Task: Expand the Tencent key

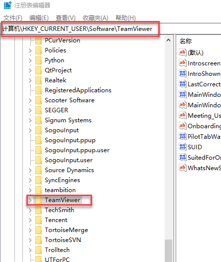Action: coord(30,220)
